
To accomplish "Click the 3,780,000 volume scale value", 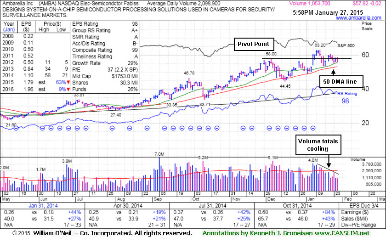I will 371,164.
